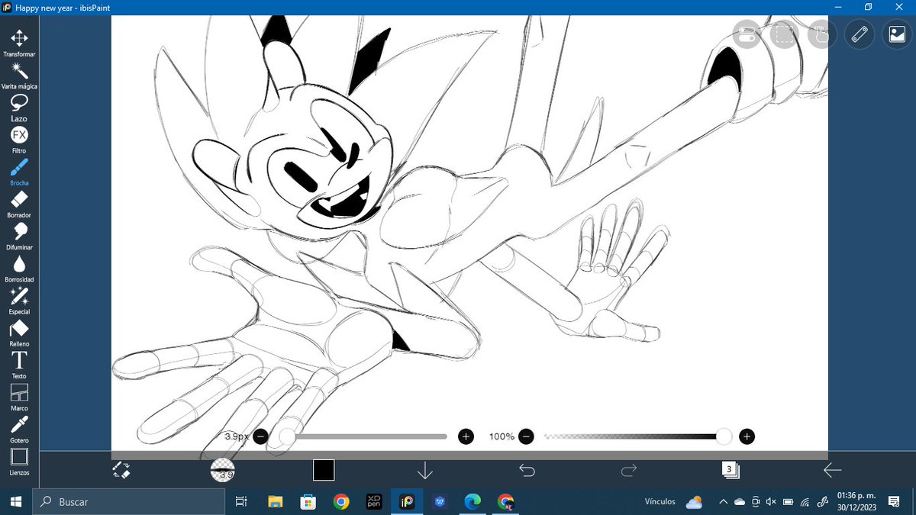Viewport: 916px width, 515px height.
Task: Select the Borrador eraser tool
Action: point(19,204)
